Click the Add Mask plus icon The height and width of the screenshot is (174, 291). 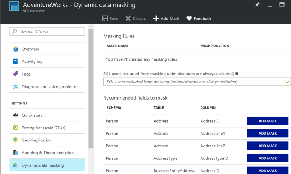[156, 18]
